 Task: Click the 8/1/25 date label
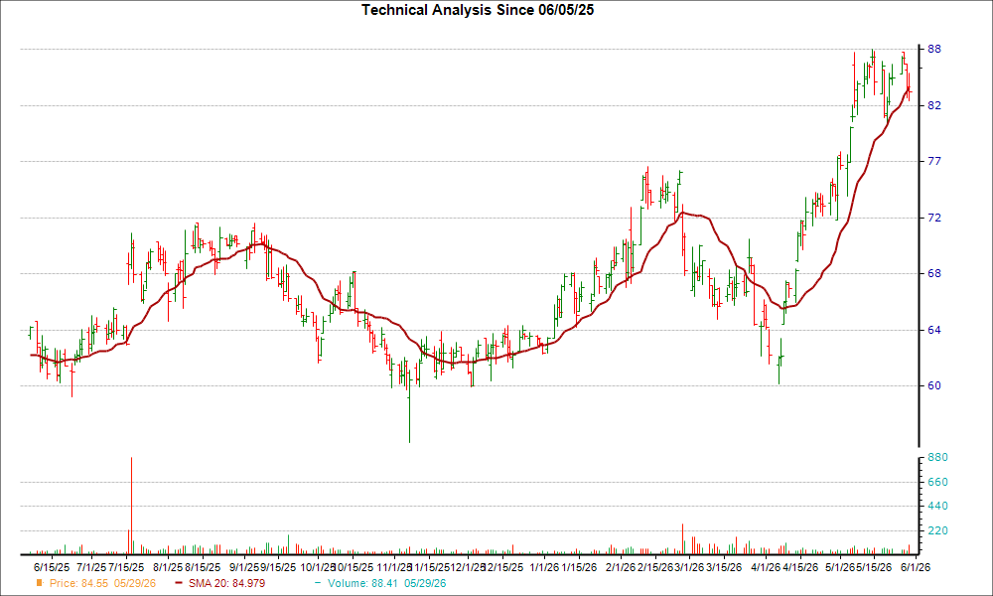click(x=168, y=567)
